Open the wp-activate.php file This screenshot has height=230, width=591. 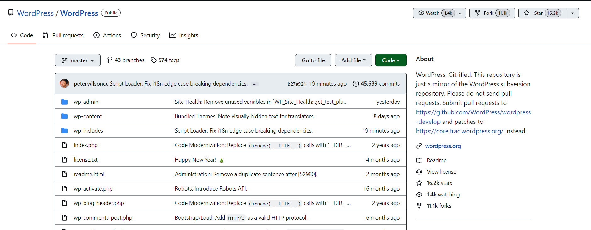[93, 189]
